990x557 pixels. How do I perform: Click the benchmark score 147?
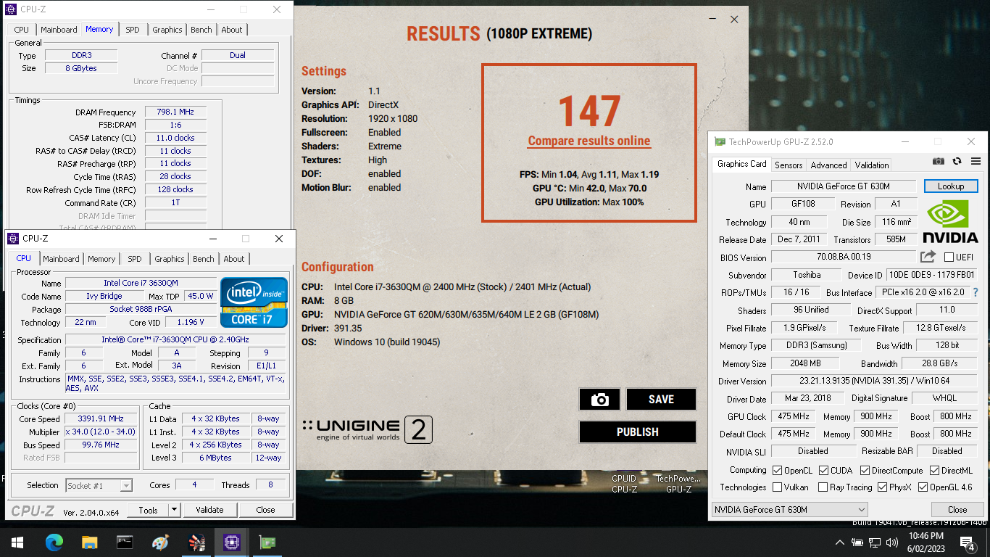[x=589, y=111]
